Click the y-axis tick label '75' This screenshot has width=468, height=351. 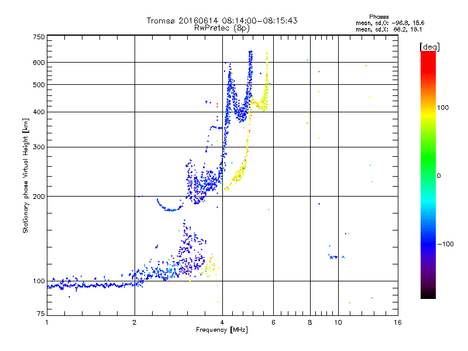(x=41, y=314)
